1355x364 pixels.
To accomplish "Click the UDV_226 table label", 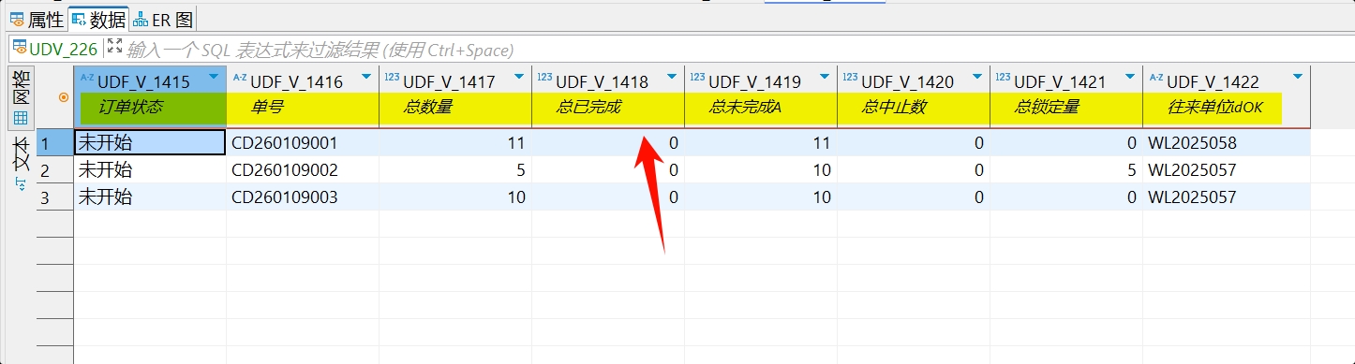I will [54, 50].
